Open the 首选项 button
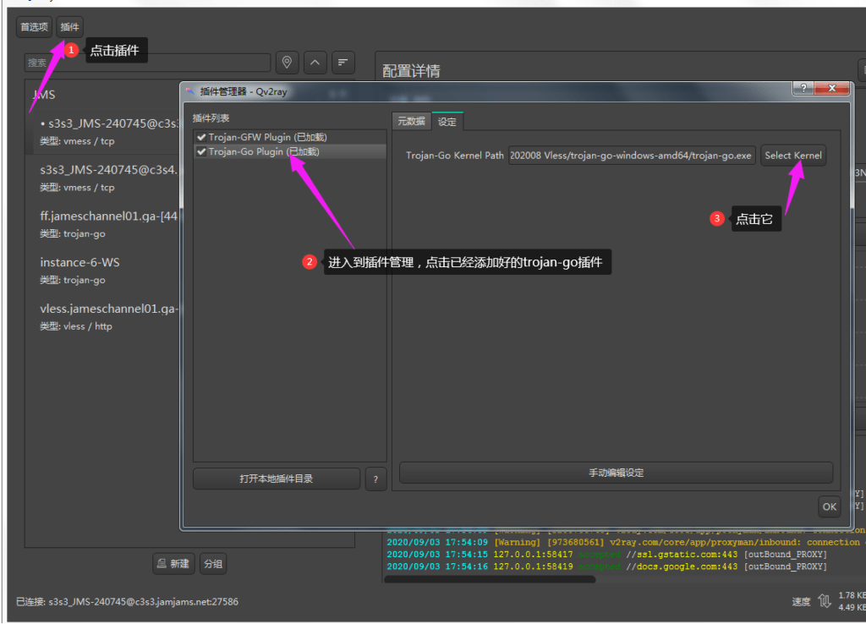866x624 pixels. click(34, 27)
